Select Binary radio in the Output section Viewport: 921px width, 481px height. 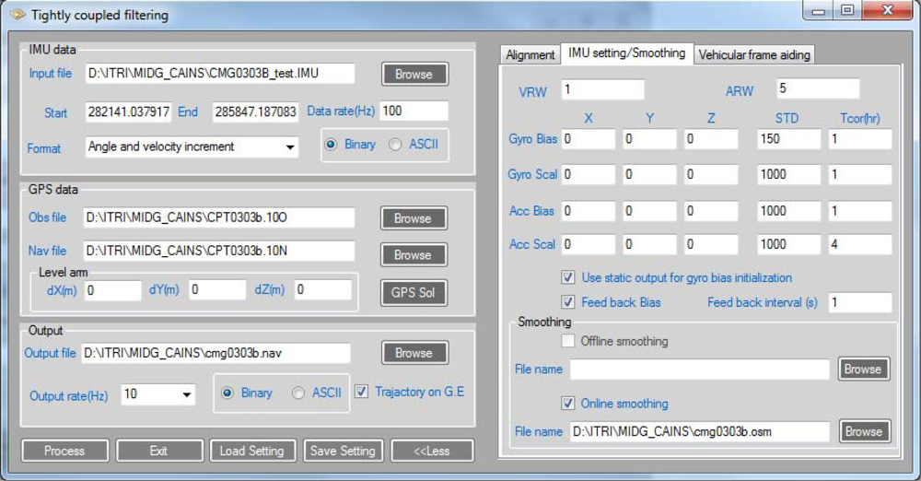pos(227,393)
